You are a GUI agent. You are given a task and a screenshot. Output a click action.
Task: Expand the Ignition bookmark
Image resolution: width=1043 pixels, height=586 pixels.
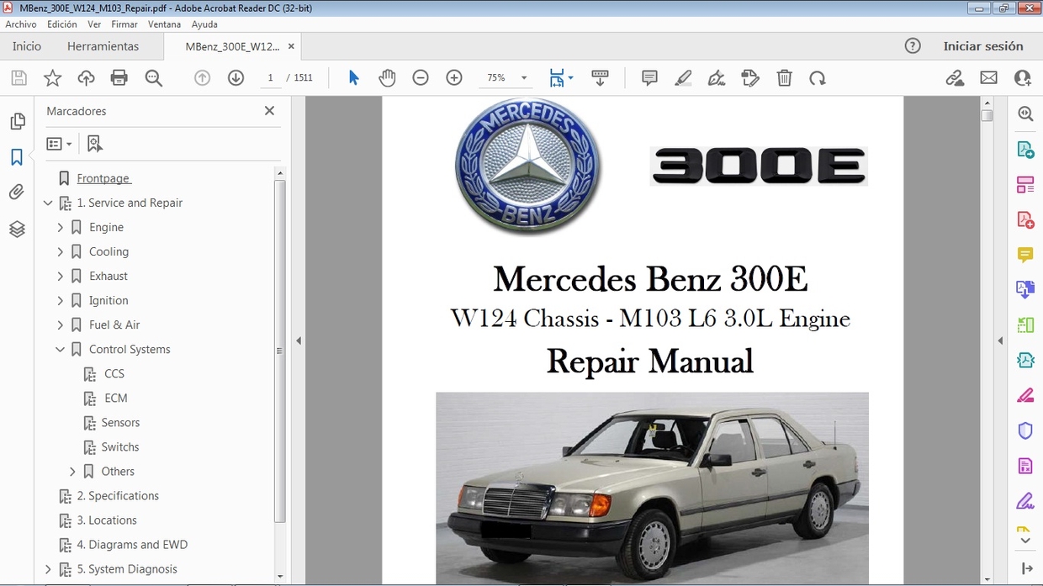(61, 301)
